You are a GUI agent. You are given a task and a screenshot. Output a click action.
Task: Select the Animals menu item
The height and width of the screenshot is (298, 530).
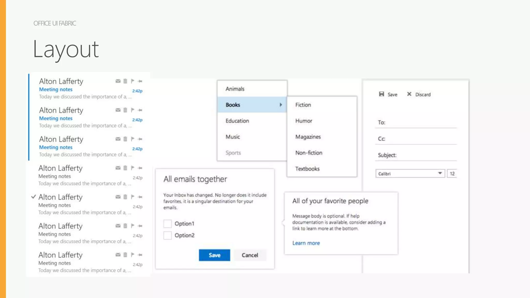pos(252,89)
